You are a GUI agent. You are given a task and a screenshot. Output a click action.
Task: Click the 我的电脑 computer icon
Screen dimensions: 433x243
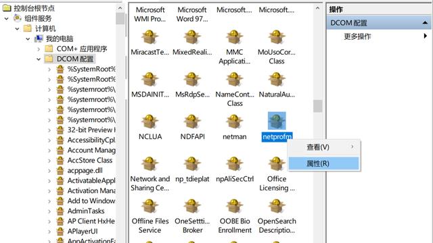pyautogui.click(x=39, y=38)
